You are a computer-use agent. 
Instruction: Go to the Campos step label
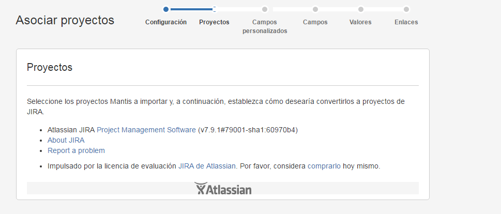315,22
